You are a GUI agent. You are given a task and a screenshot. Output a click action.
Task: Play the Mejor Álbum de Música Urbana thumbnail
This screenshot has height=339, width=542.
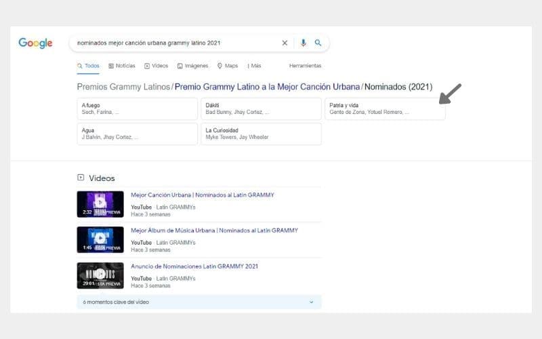[x=100, y=240]
